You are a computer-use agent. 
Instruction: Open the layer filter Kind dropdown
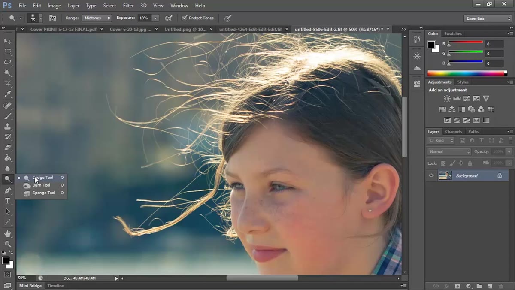[441, 140]
